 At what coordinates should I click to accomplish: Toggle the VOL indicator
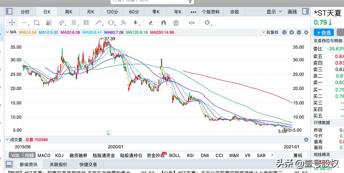[x=16, y=155]
